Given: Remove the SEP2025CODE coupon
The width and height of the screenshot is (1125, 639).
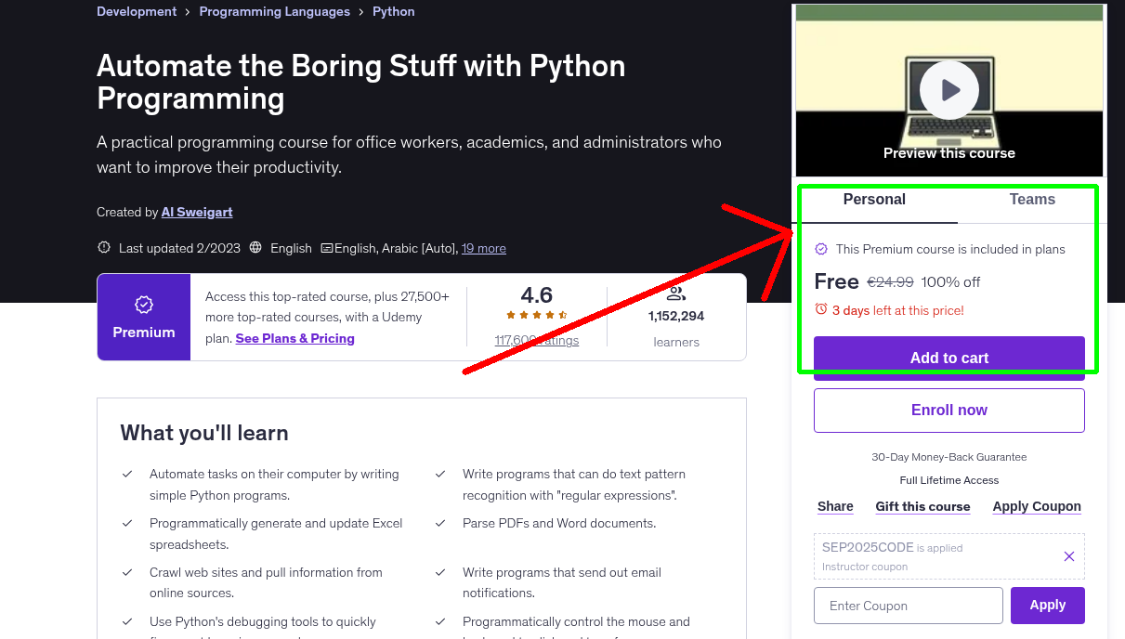Looking at the screenshot, I should [1069, 556].
